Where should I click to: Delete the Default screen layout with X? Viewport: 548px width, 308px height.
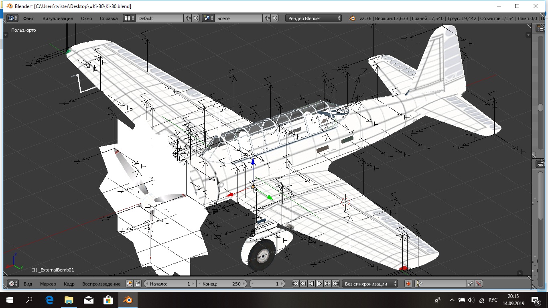[195, 18]
